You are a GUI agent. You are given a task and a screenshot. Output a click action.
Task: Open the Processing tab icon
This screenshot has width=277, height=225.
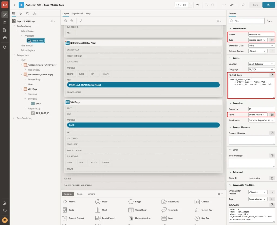[x=28, y=14]
